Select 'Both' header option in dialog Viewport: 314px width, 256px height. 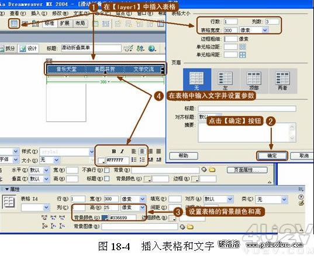[282, 80]
